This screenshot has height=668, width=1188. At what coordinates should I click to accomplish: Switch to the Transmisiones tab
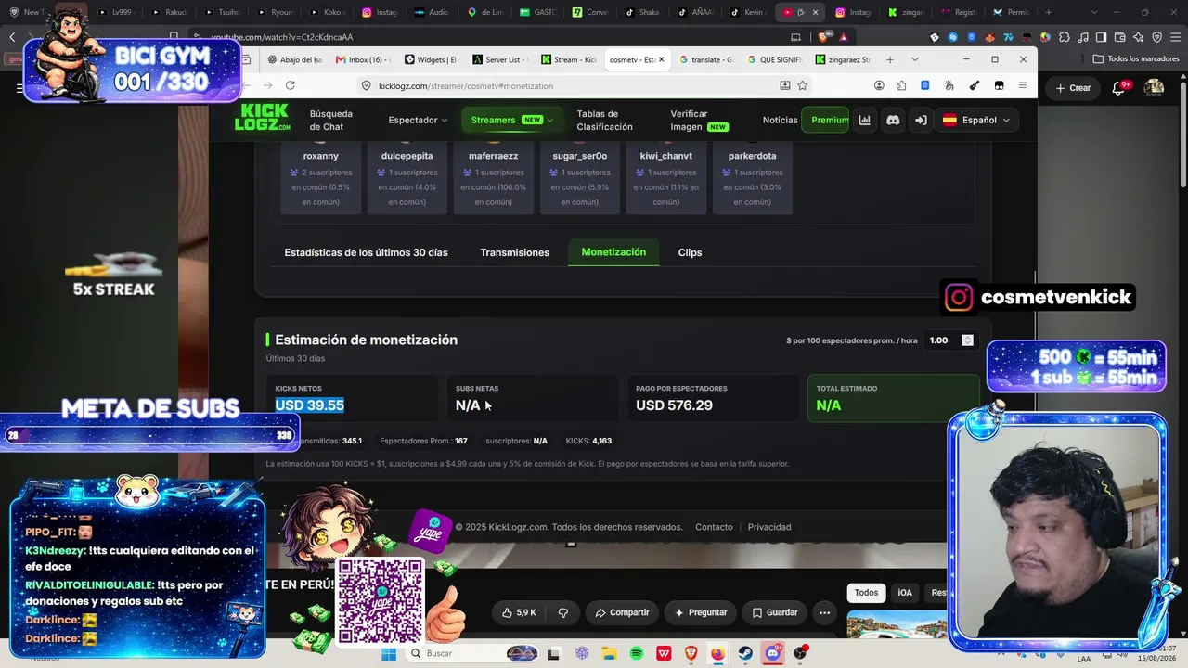[514, 252]
